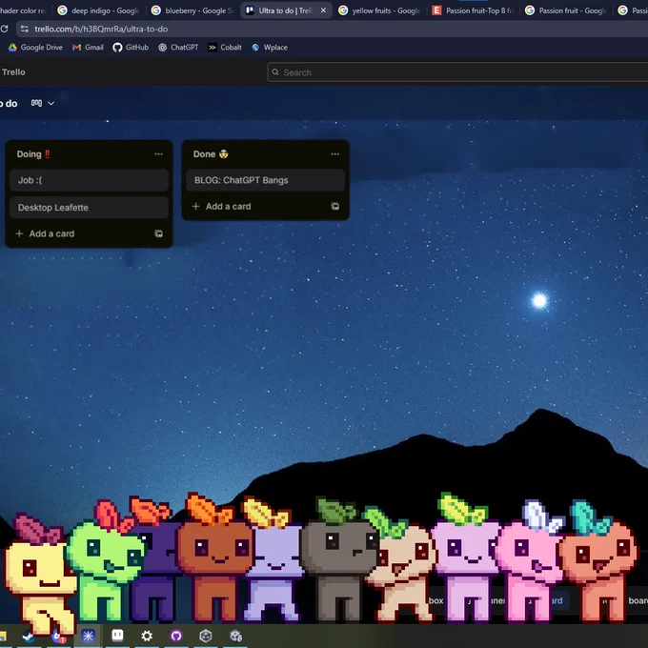
Task: Click the blue asterisk app in taskbar
Action: coord(88,636)
